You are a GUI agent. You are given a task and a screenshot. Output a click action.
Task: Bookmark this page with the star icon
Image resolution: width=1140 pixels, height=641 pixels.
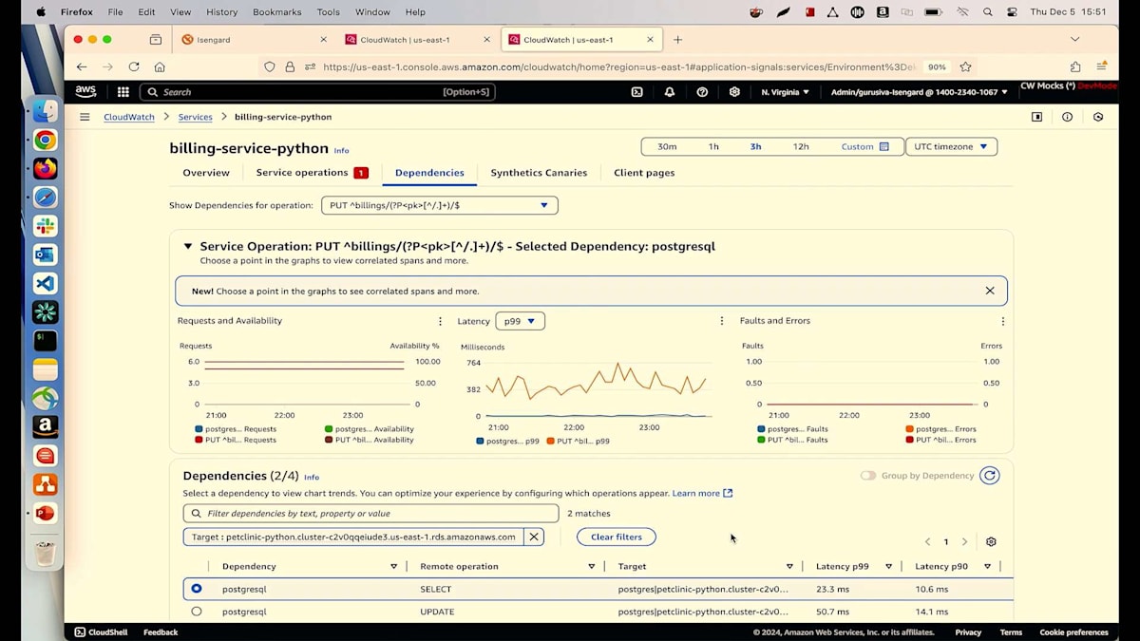pos(965,66)
